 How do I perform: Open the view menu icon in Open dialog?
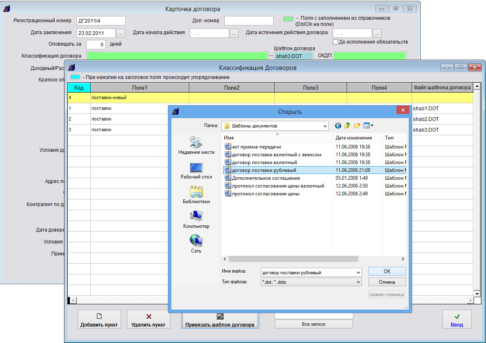368,126
